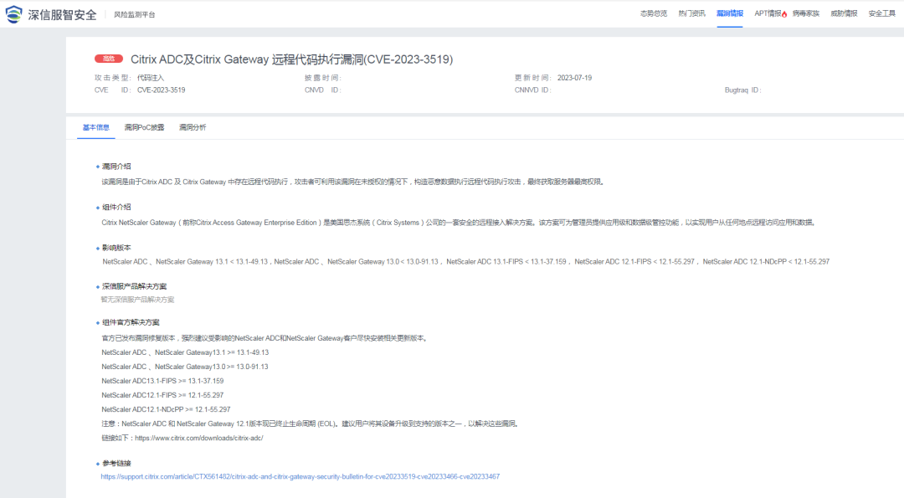Click the 组件介绍 section heading

click(116, 207)
